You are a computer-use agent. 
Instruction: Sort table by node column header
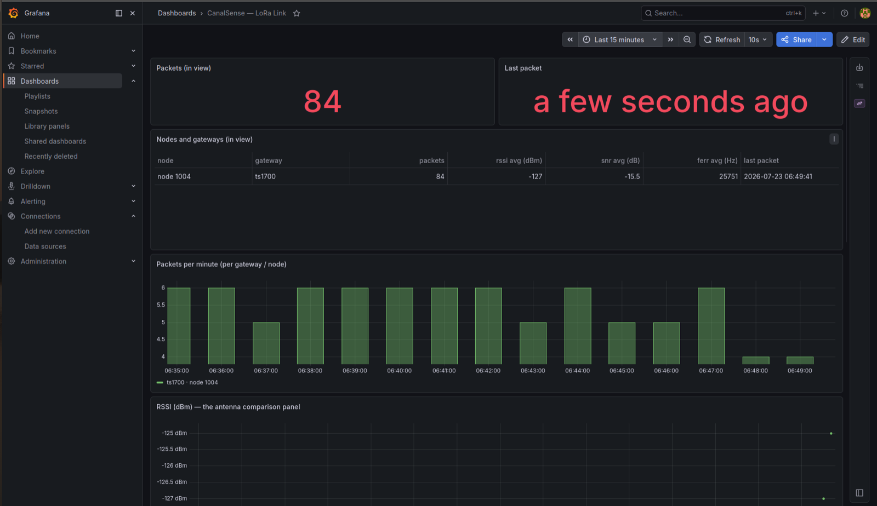tap(166, 160)
